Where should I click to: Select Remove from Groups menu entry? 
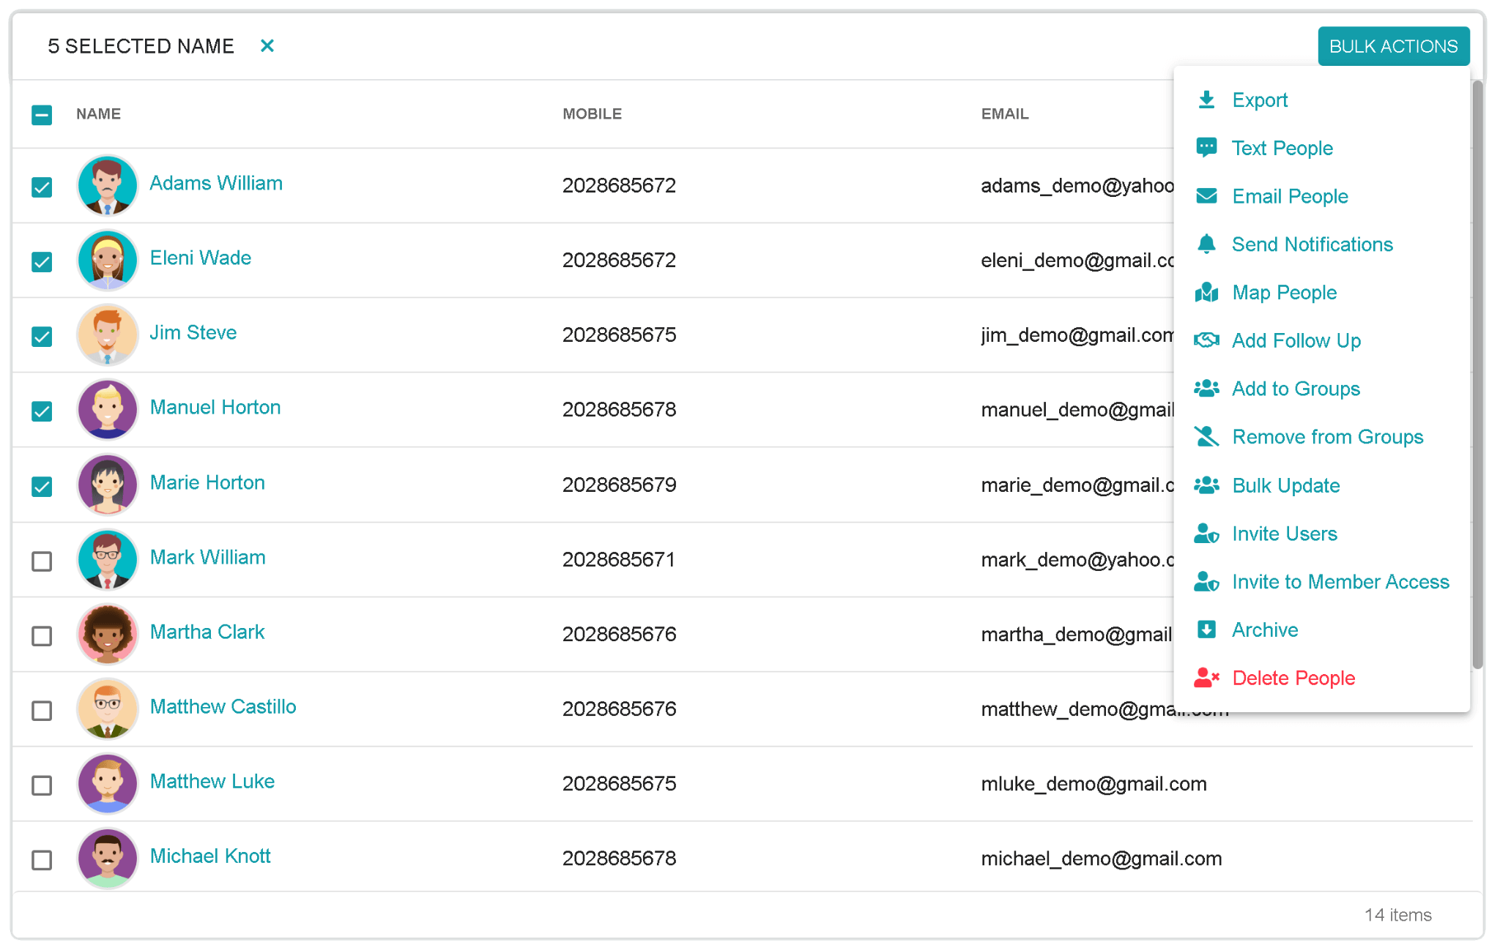tap(1321, 437)
